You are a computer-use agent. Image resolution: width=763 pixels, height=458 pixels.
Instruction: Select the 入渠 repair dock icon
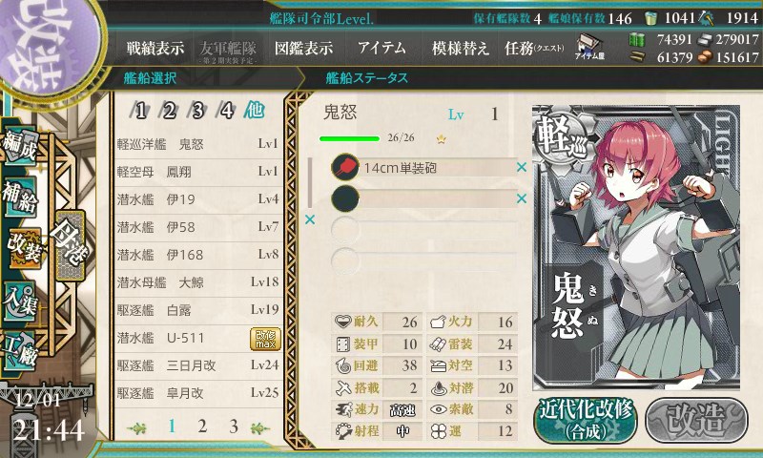20,301
